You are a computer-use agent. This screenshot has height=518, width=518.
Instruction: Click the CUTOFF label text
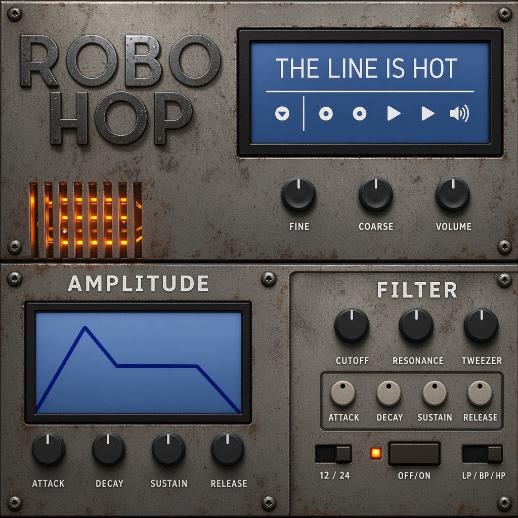[352, 361]
